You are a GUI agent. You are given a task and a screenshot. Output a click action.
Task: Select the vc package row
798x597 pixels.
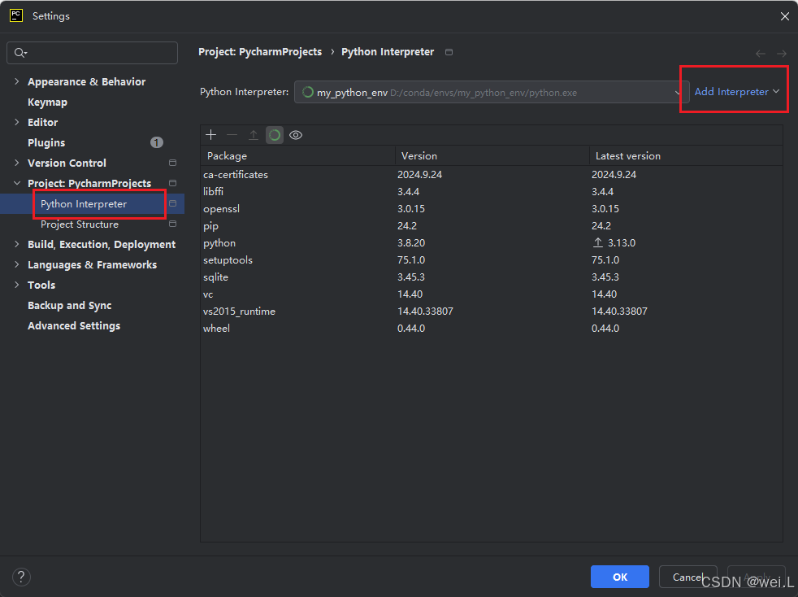tap(492, 294)
